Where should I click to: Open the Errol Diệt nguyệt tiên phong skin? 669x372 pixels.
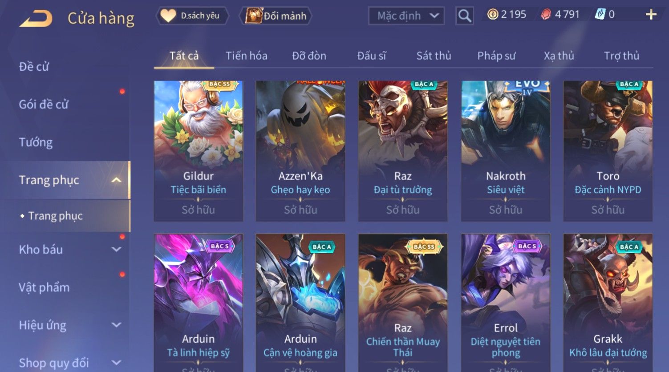pyautogui.click(x=506, y=303)
